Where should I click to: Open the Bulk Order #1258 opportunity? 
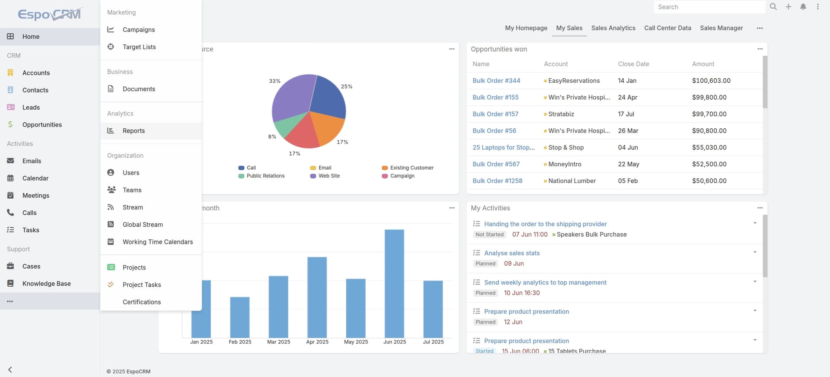497,181
